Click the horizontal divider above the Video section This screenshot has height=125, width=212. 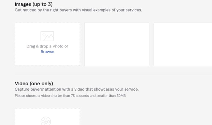coord(113,75)
